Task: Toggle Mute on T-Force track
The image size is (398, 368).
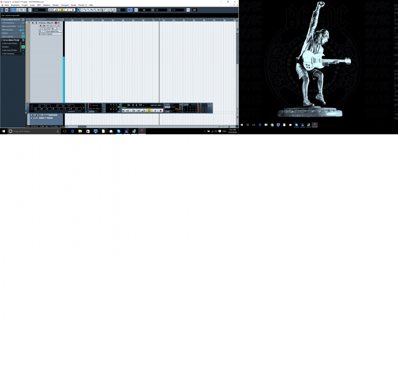Action: tap(33, 23)
